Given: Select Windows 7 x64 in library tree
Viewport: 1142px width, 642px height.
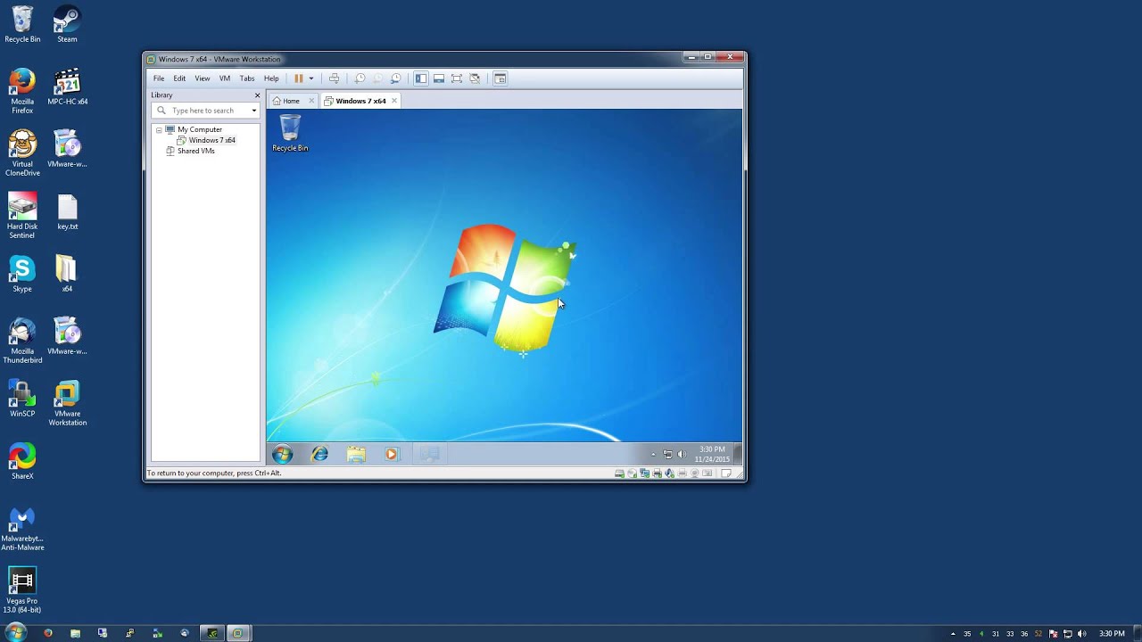Looking at the screenshot, I should 211,140.
